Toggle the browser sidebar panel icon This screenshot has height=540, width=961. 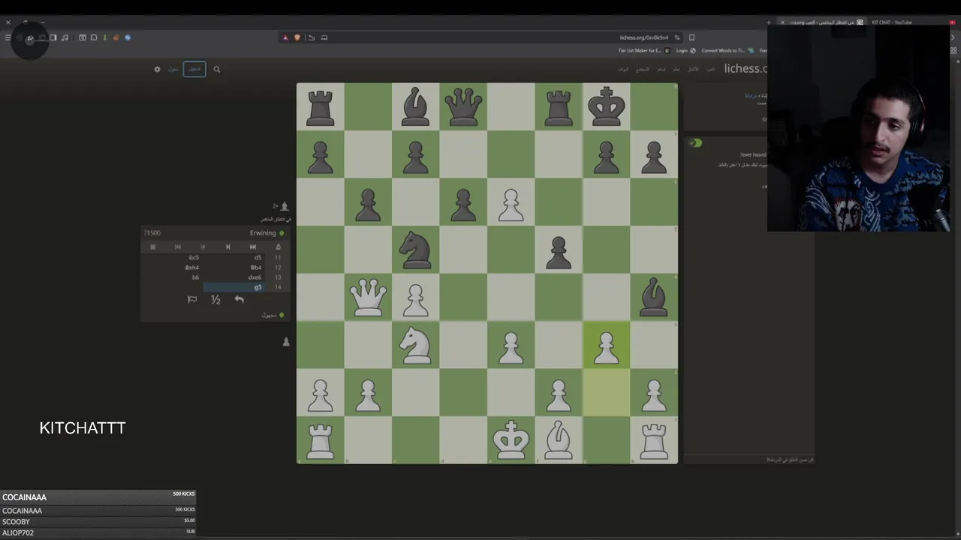point(53,37)
